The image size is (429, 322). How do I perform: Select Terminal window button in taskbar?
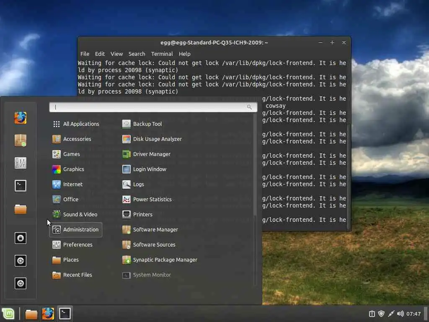[65, 314]
